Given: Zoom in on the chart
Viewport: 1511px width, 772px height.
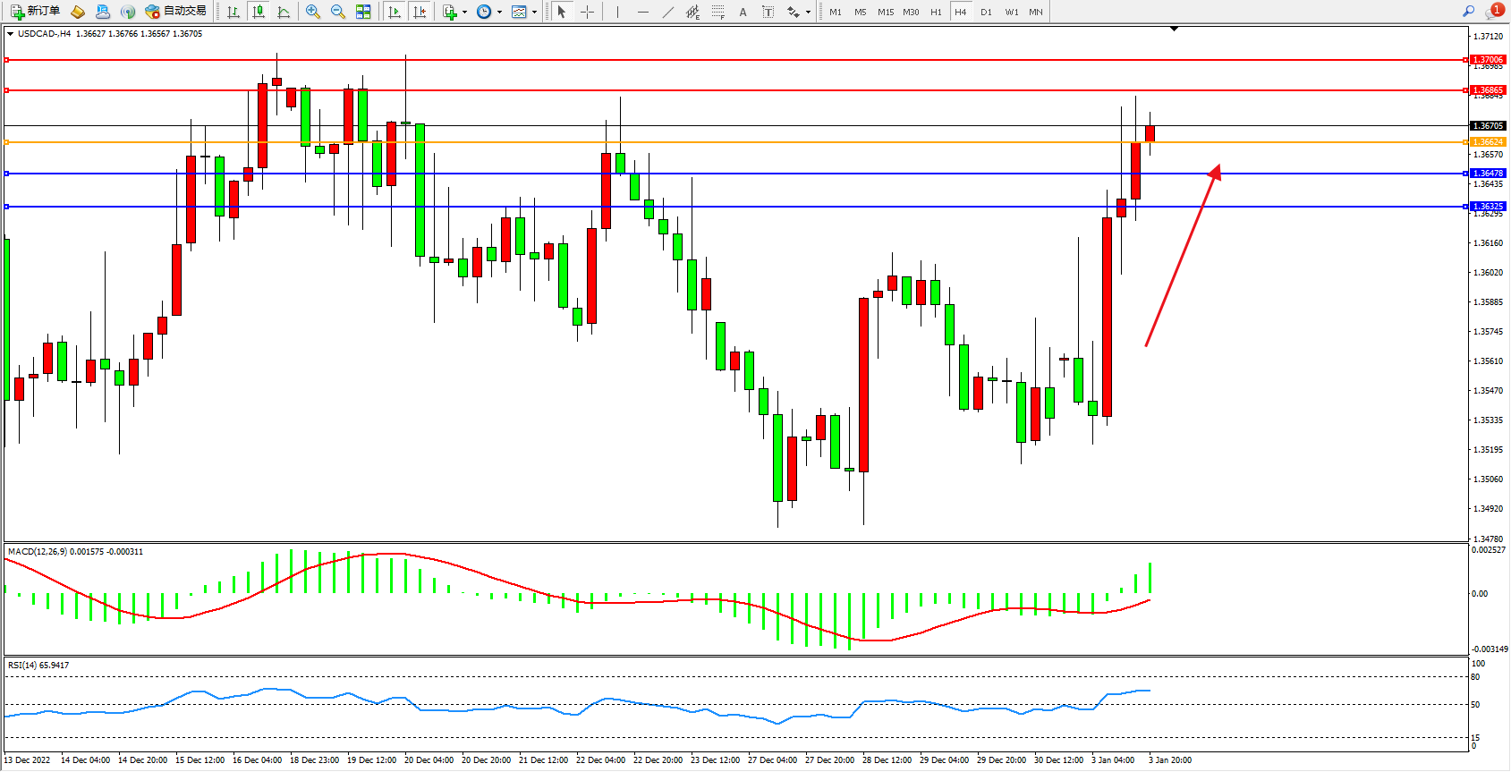Looking at the screenshot, I should [313, 12].
